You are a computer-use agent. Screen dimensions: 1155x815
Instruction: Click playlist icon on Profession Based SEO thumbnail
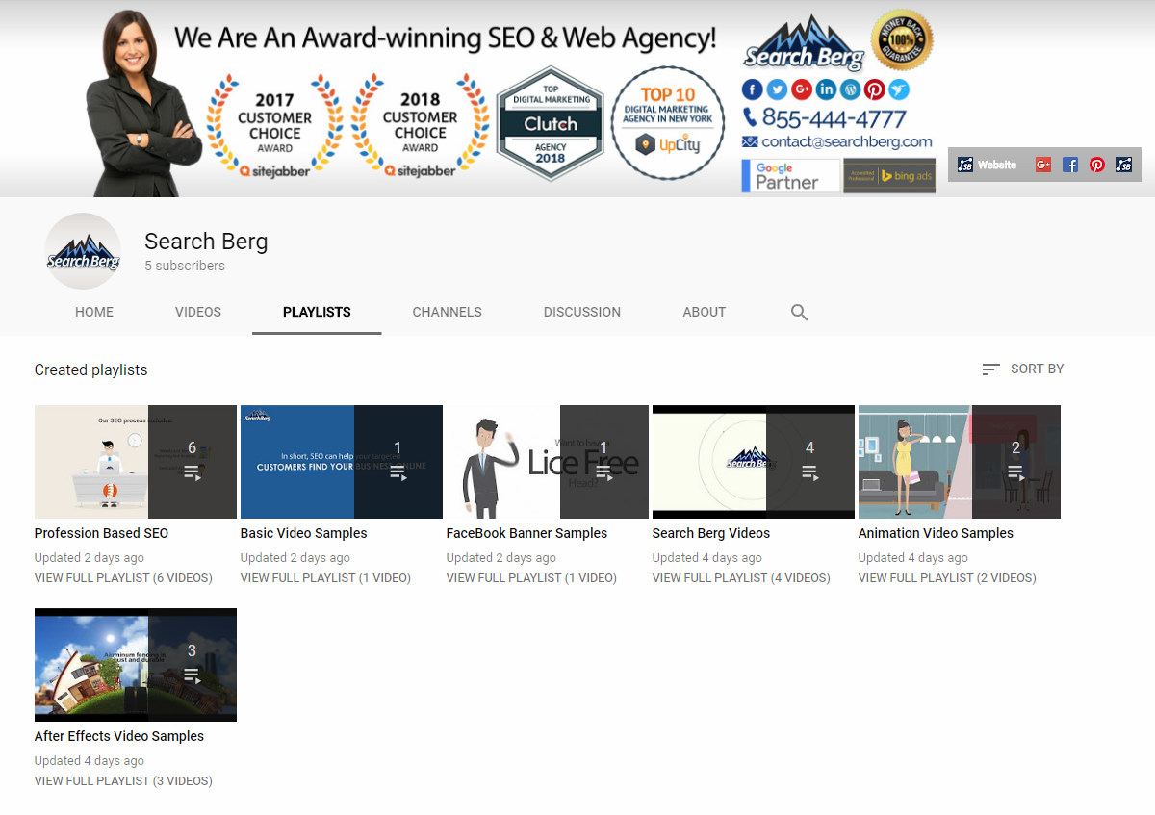[192, 472]
